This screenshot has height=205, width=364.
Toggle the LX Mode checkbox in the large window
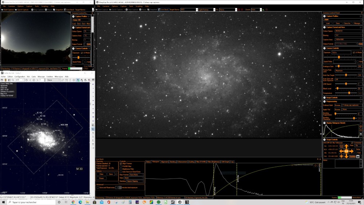(353, 52)
